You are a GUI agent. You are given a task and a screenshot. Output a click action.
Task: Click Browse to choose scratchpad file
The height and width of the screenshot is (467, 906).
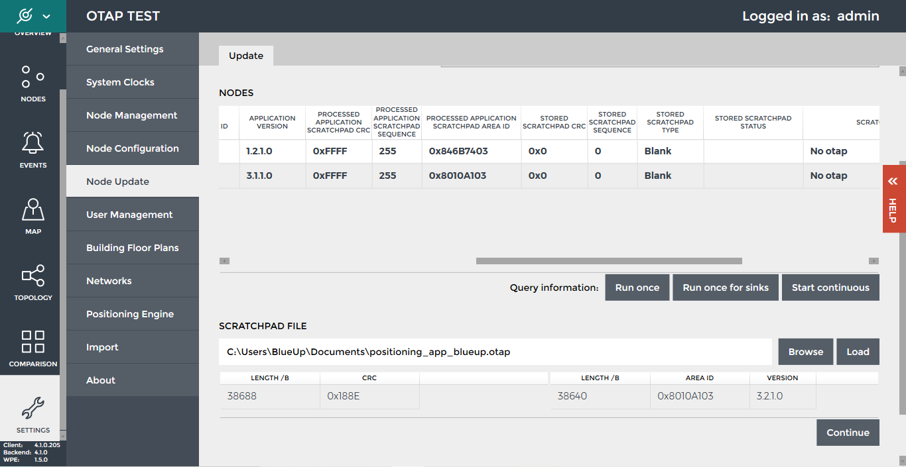[x=805, y=352]
